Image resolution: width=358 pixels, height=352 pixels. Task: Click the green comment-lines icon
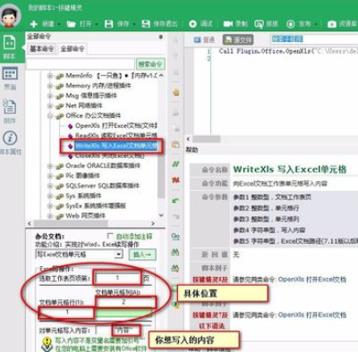pos(175,163)
